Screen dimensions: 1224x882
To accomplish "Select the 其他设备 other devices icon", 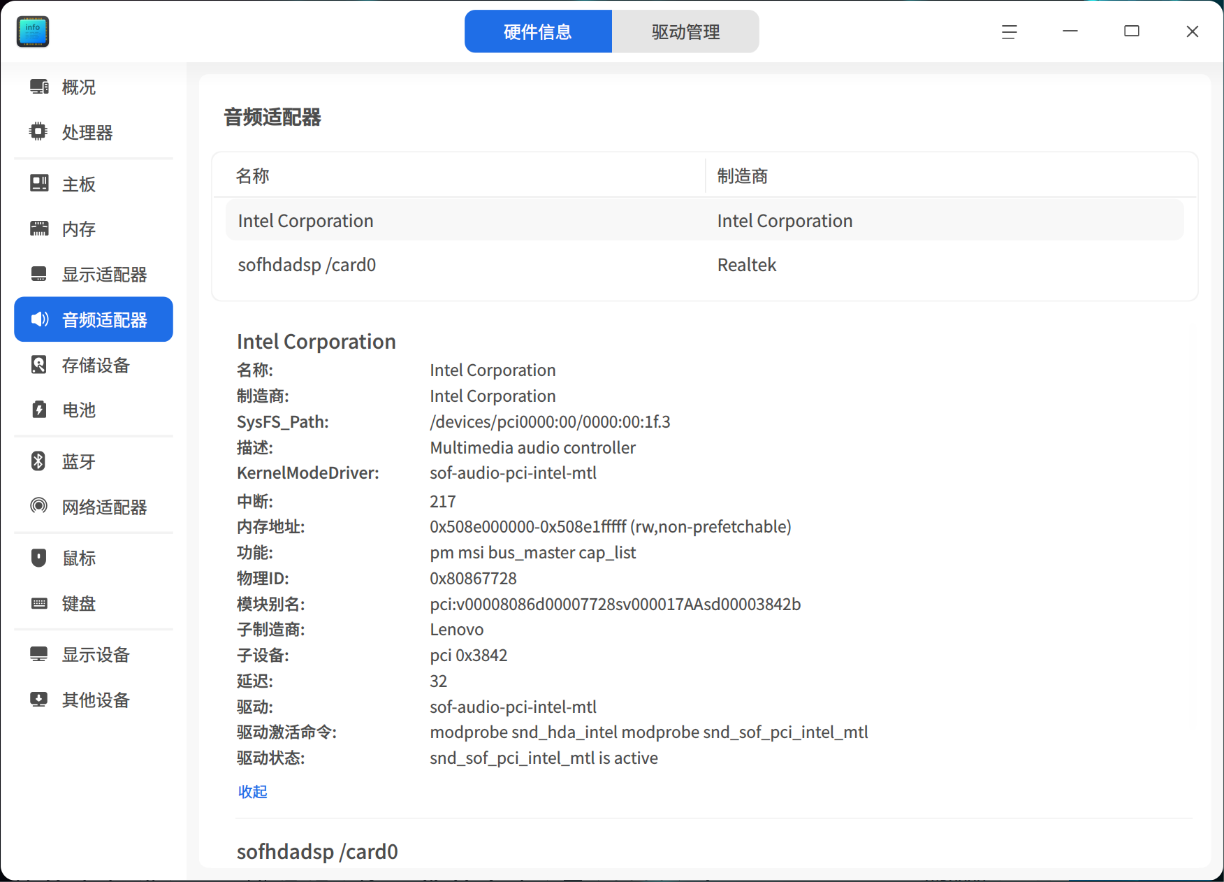I will point(39,700).
